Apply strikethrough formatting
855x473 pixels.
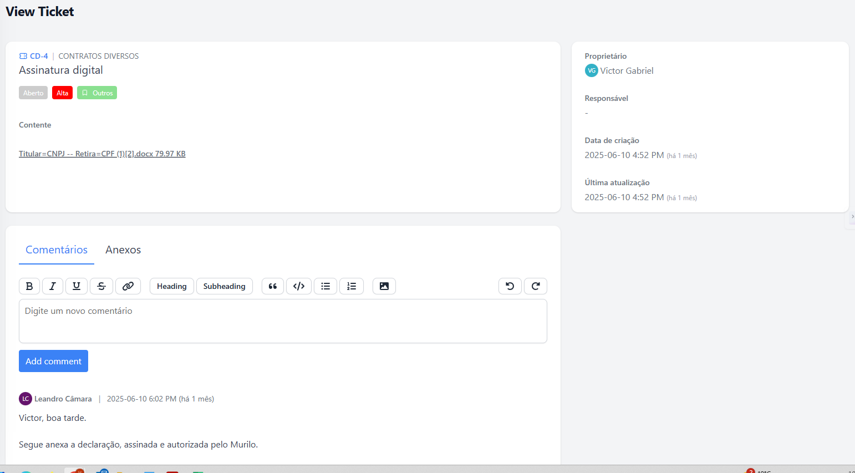pos(101,286)
